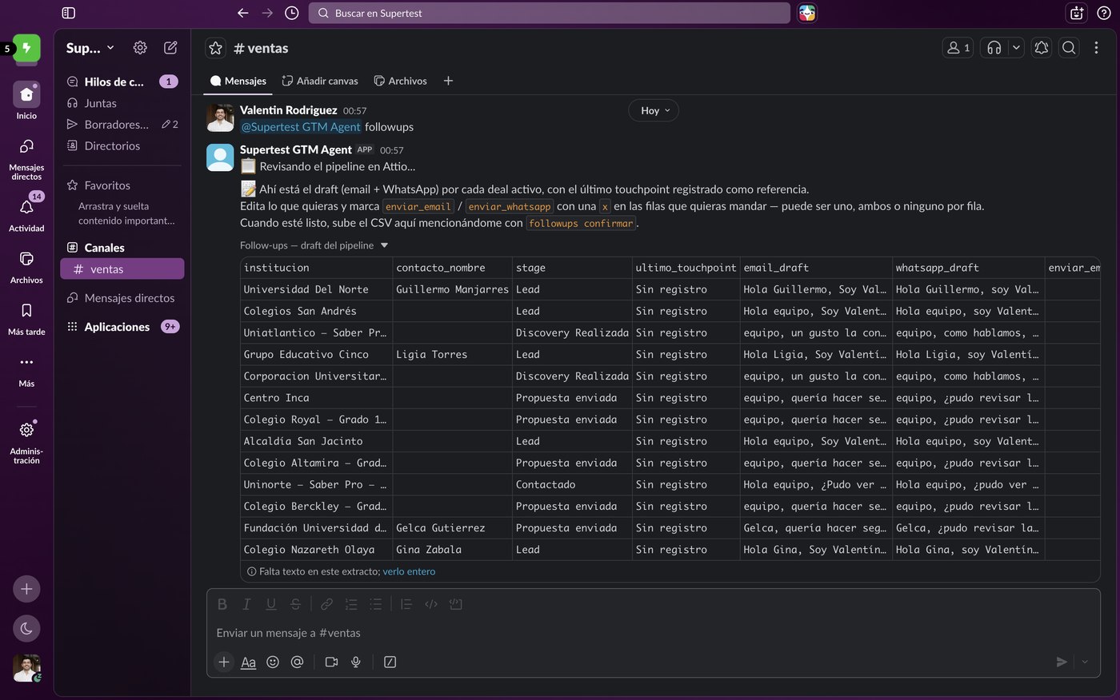Toggle bold formatting
1120x700 pixels.
[x=222, y=604]
